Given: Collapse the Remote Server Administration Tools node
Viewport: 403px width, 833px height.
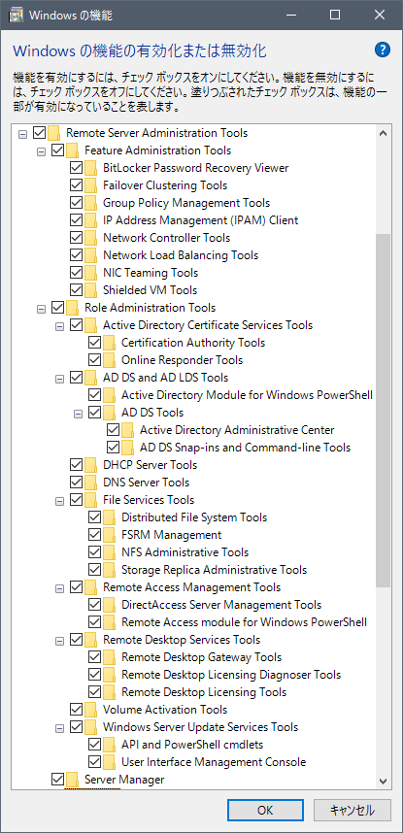Looking at the screenshot, I should click(x=22, y=133).
